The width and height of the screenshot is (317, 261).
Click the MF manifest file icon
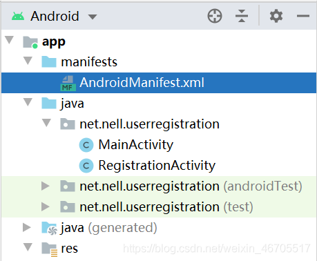click(x=68, y=84)
